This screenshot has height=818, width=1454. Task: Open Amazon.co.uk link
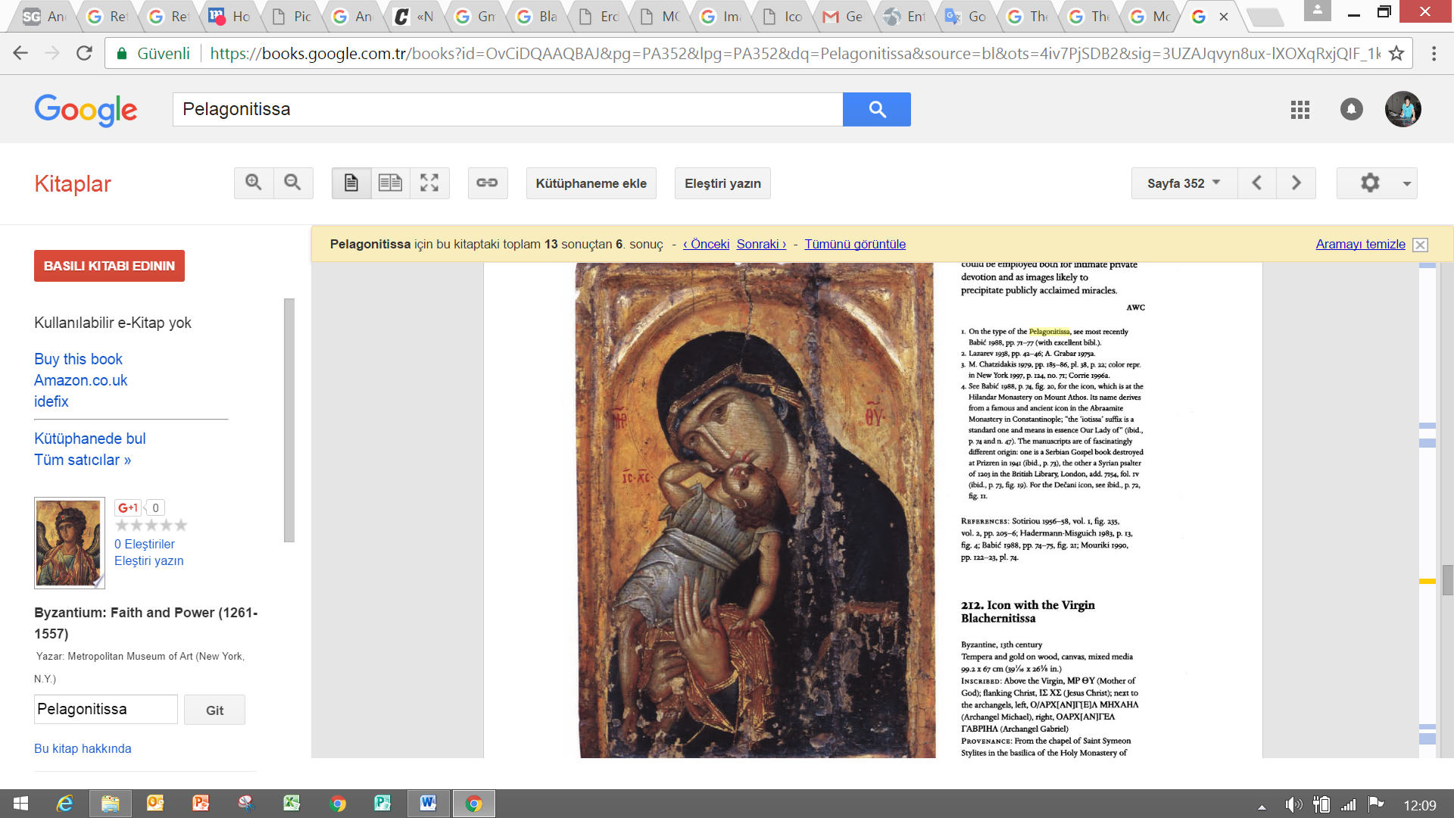(x=80, y=380)
